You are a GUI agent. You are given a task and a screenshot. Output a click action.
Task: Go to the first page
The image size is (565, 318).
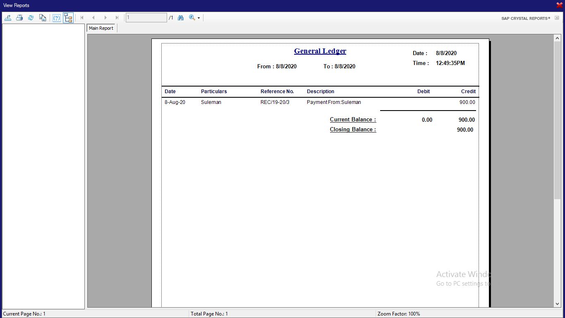tap(82, 18)
